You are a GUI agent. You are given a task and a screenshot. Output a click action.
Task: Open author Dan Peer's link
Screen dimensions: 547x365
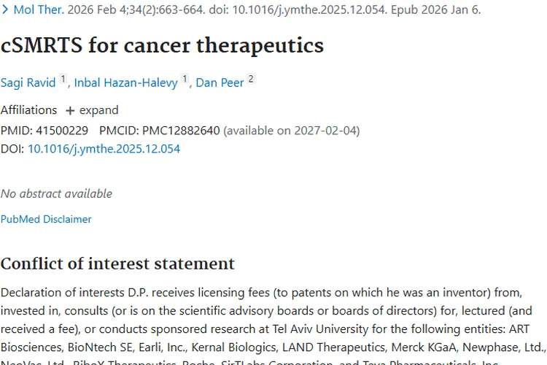click(220, 82)
